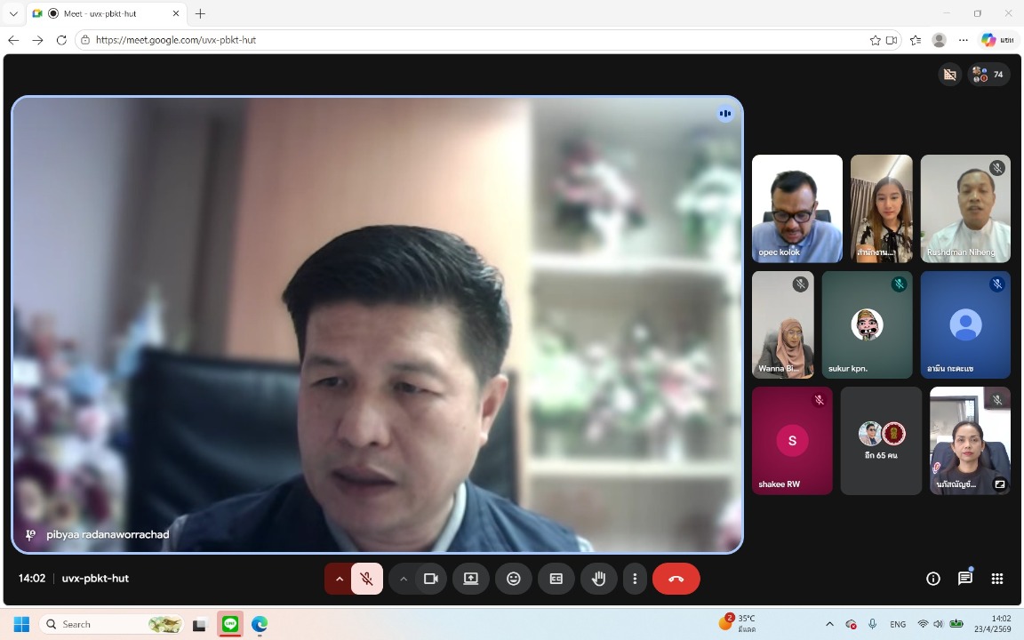
Task: Open a new browser tab
Action: (x=200, y=13)
